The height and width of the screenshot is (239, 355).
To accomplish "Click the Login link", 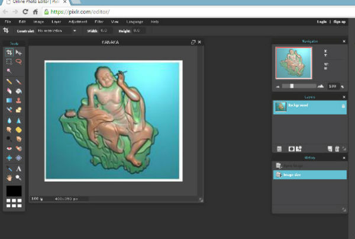I will 322,22.
